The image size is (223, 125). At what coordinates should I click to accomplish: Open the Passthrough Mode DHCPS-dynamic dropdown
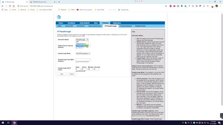click(x=83, y=53)
